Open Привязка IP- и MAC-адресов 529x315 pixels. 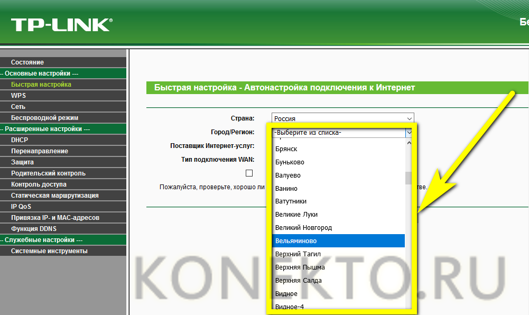click(63, 218)
